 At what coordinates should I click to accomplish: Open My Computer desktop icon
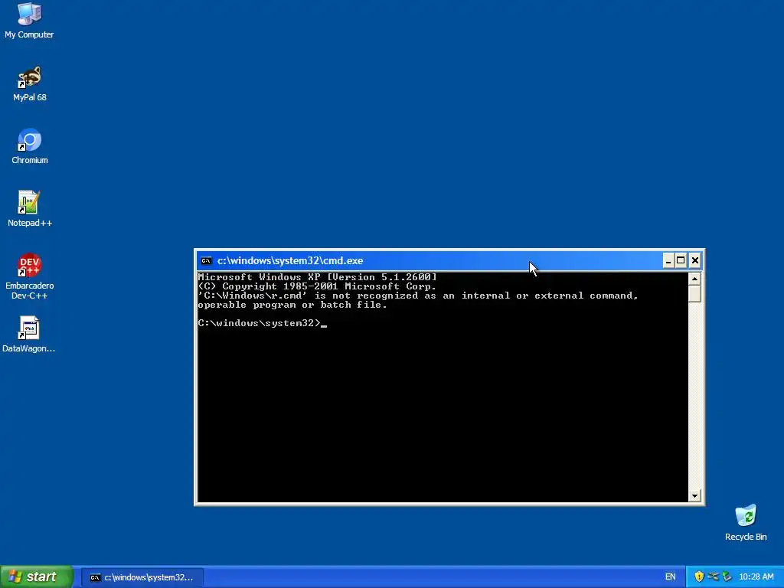click(x=29, y=21)
